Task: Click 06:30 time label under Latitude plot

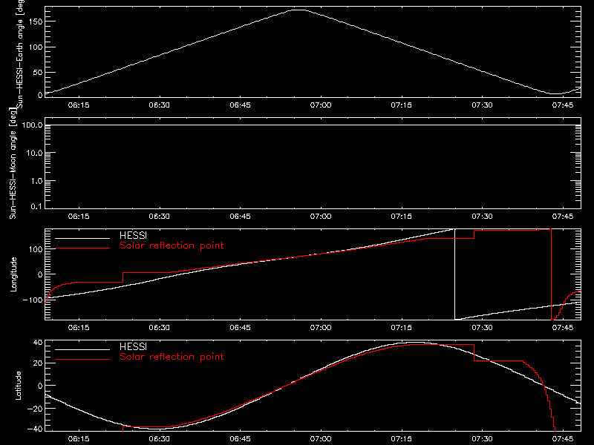Action: pos(159,439)
